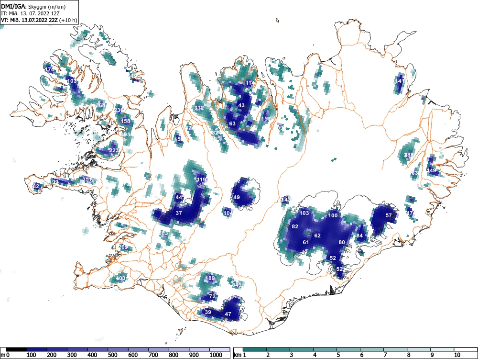Click the visibility value 80 on the map
The width and height of the screenshot is (478, 359).
(342, 242)
